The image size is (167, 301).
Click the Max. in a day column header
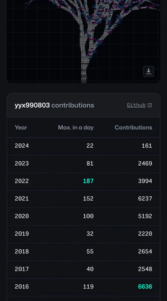(75, 127)
